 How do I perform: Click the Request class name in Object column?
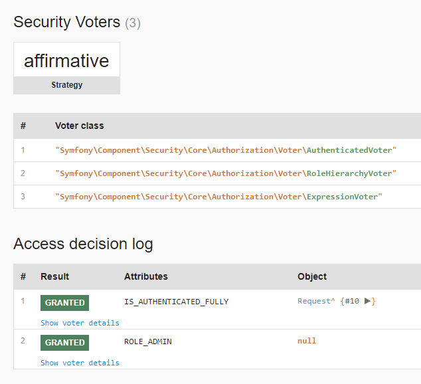pos(314,302)
